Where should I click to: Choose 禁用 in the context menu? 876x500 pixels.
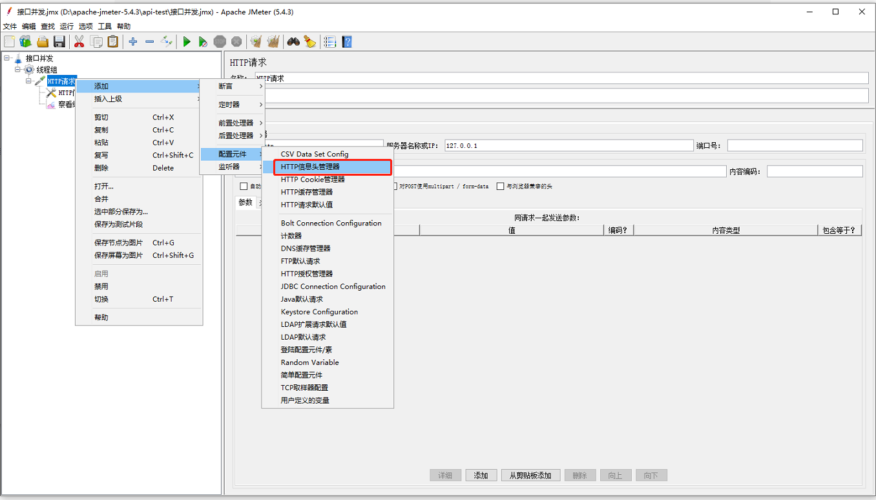(x=140, y=286)
